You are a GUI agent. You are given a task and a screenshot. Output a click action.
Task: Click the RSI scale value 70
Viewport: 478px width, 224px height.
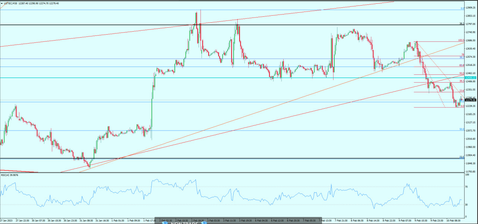466,186
